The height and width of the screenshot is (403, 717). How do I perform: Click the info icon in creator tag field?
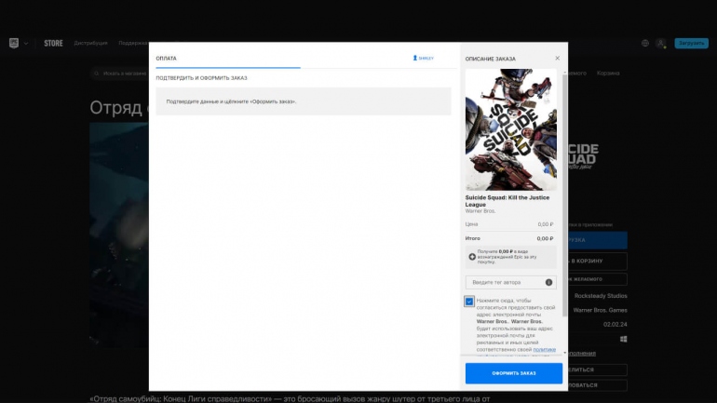point(548,282)
